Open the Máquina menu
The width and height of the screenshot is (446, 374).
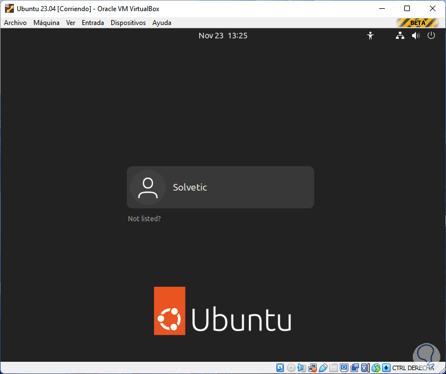click(x=46, y=23)
